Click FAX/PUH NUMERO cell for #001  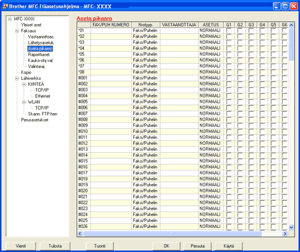tap(111, 78)
